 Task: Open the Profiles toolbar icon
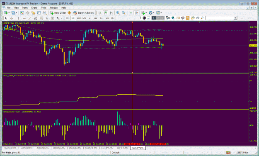(x=13, y=13)
